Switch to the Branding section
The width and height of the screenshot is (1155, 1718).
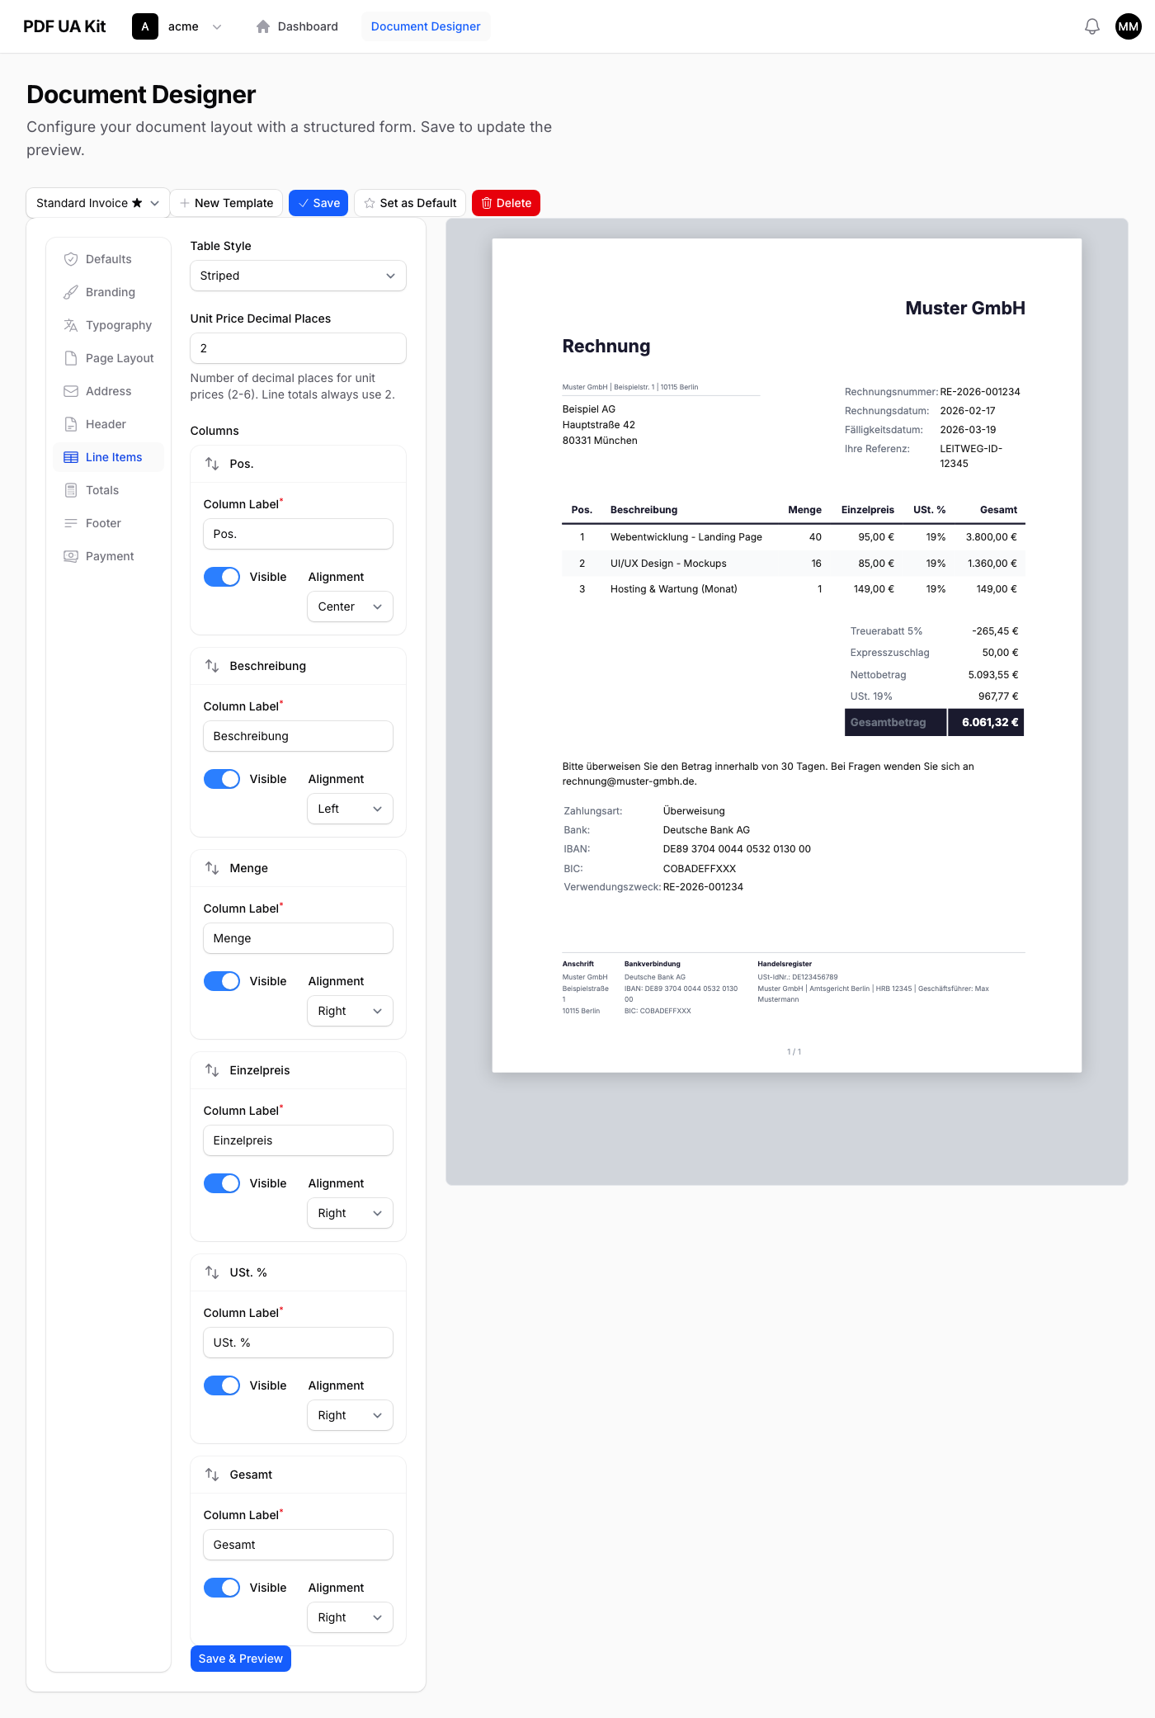[x=108, y=292]
